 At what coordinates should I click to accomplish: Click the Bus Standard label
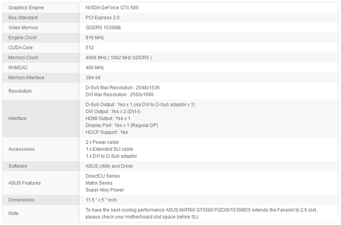click(23, 17)
